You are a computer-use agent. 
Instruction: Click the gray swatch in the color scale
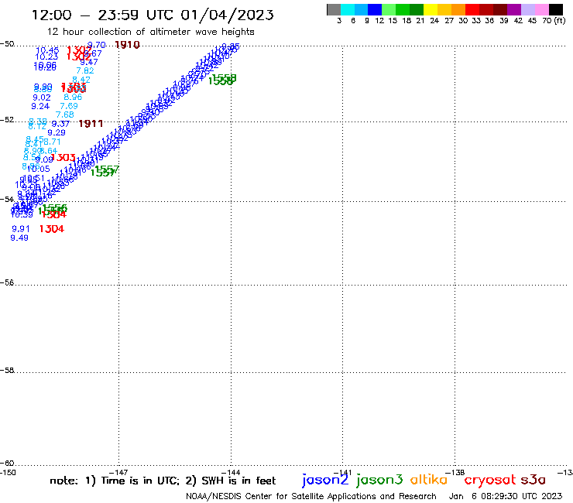(x=334, y=9)
